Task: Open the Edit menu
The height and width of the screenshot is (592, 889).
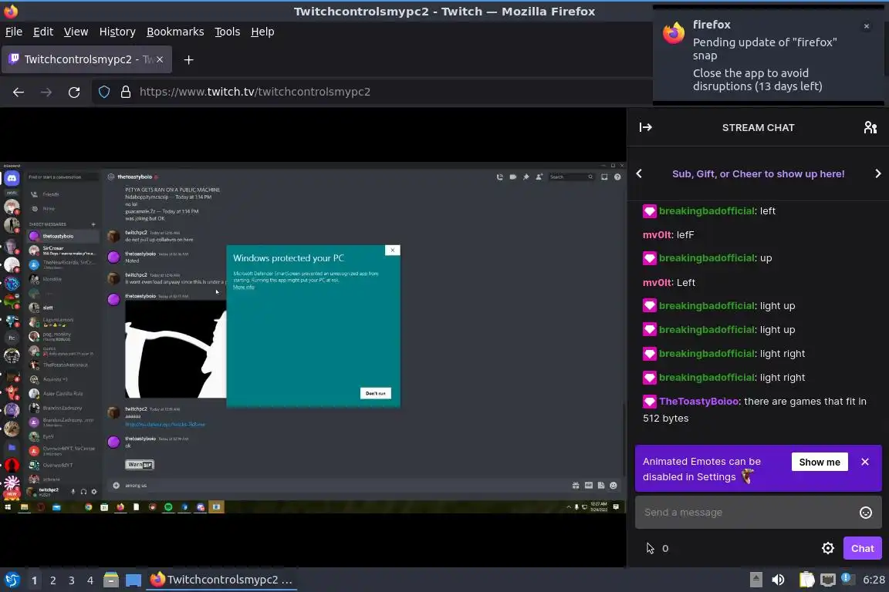Action: [x=43, y=32]
